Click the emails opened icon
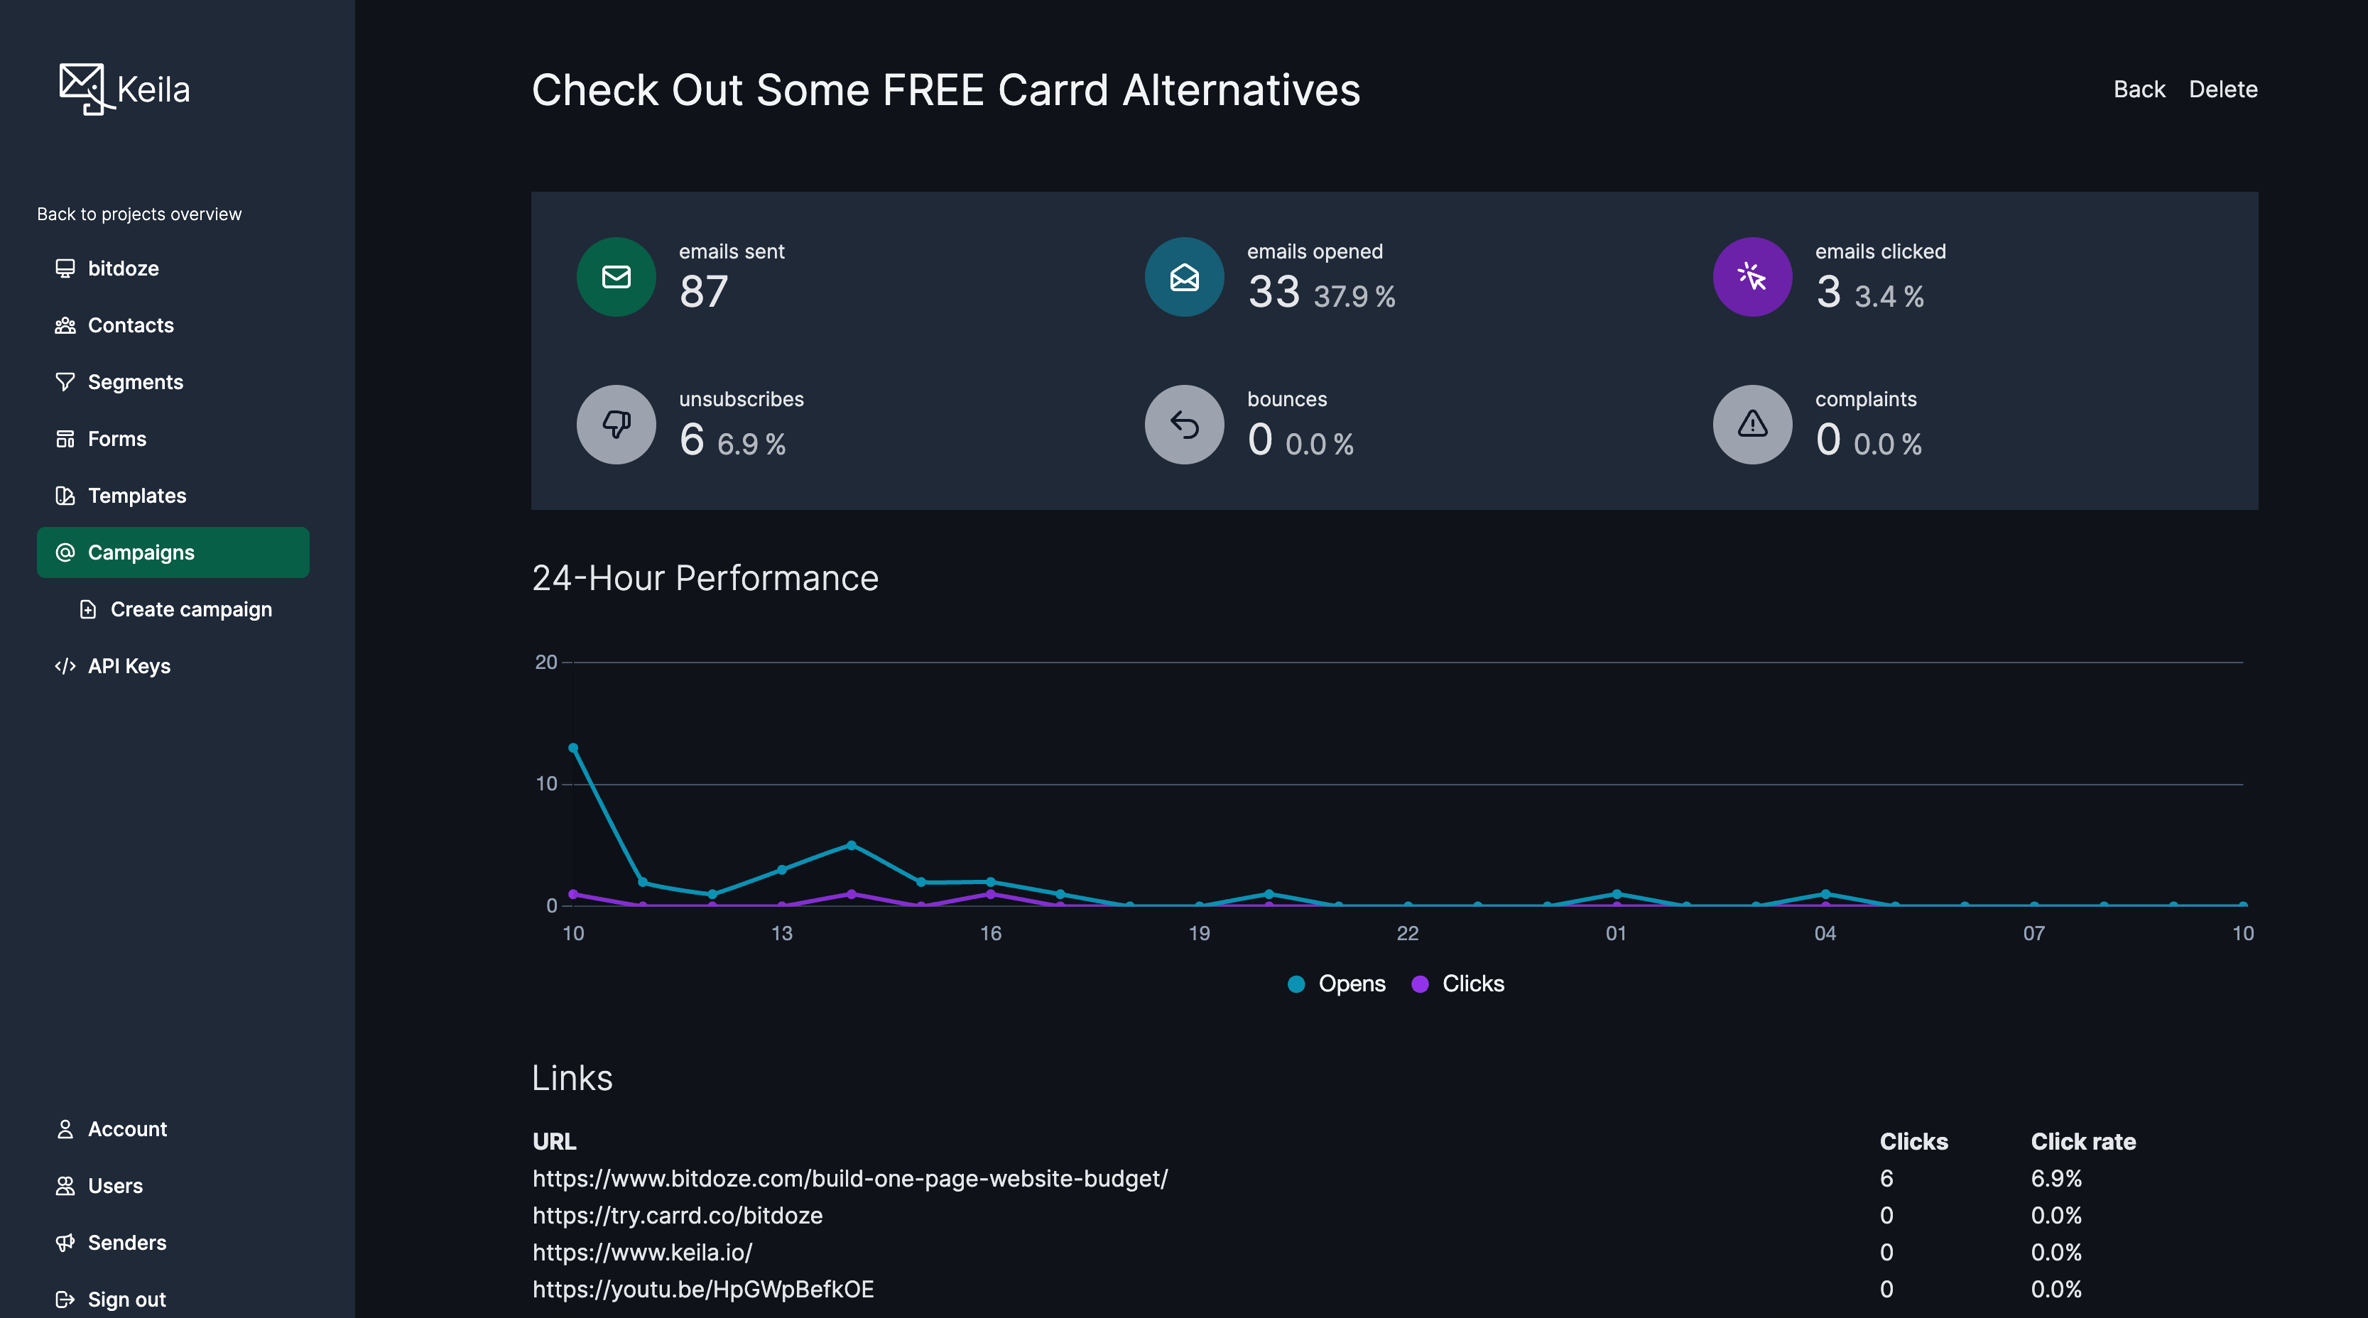This screenshot has width=2368, height=1318. click(1184, 277)
